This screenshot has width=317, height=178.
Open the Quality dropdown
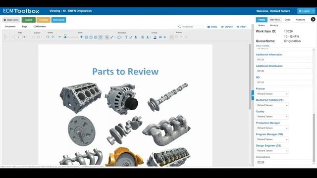click(x=272, y=117)
